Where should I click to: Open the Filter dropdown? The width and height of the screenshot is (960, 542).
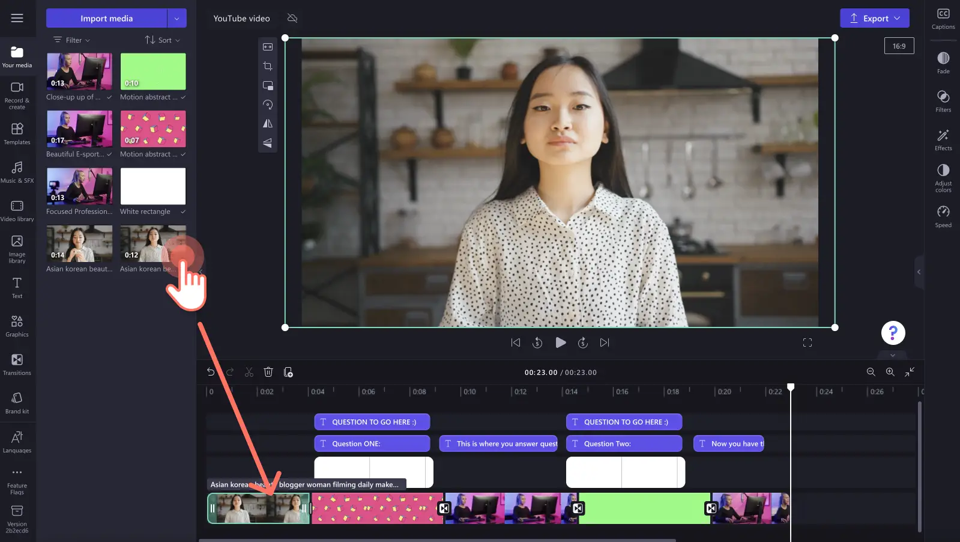[x=72, y=40]
